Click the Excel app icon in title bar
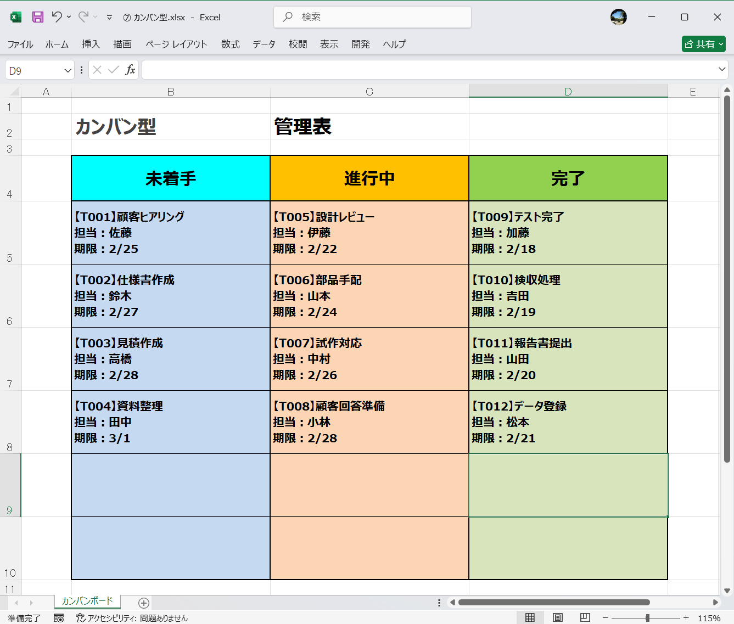 coord(15,17)
